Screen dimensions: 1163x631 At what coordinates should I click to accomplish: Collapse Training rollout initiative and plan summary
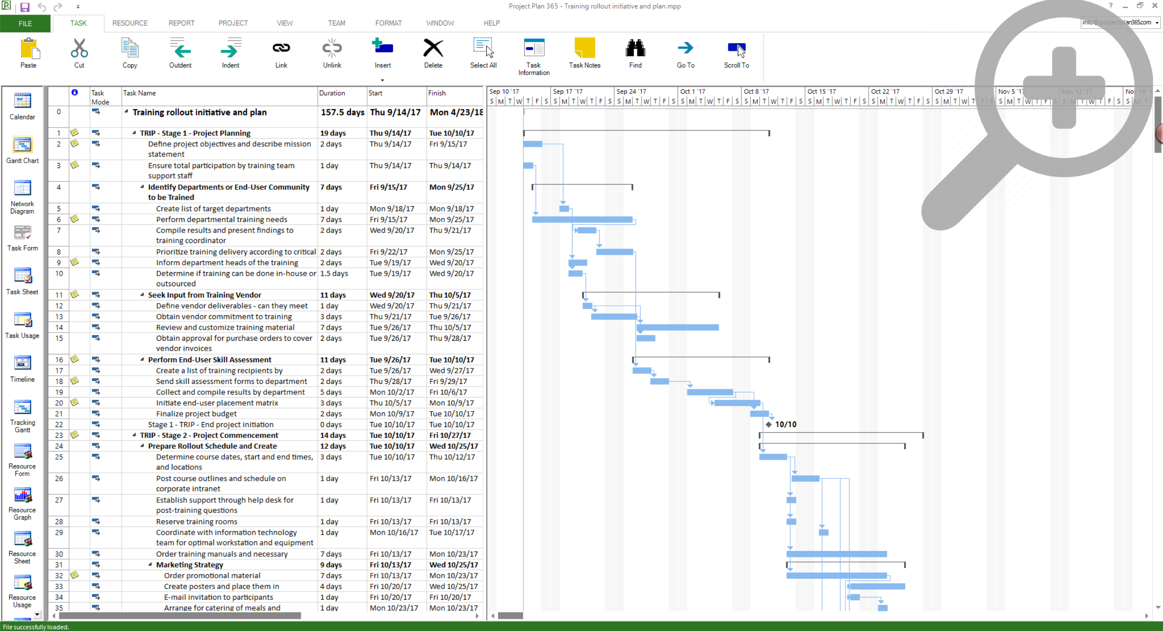126,112
